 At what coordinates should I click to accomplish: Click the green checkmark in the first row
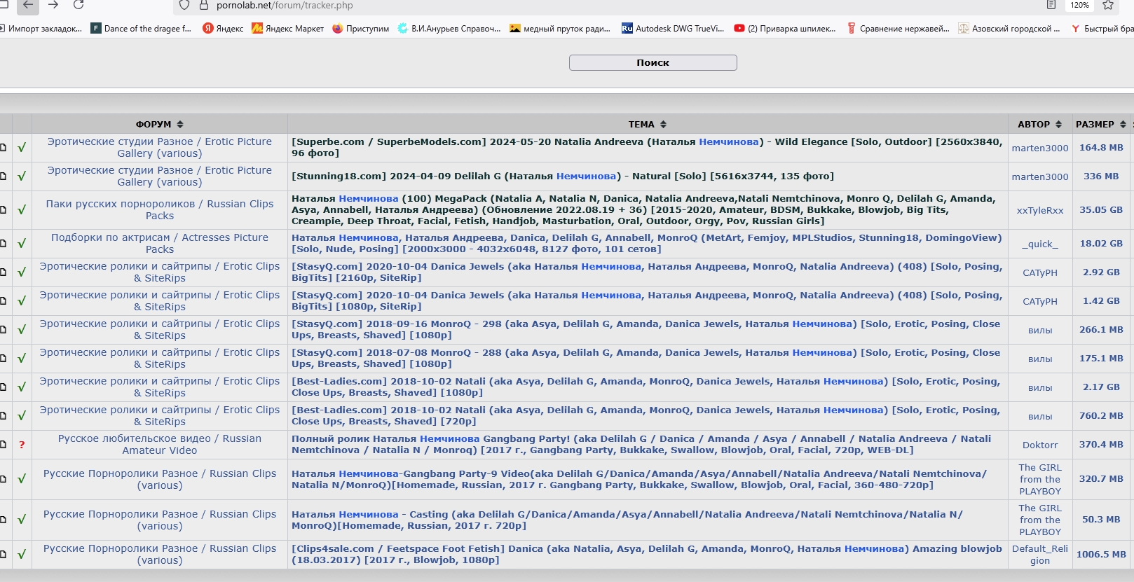pos(22,148)
